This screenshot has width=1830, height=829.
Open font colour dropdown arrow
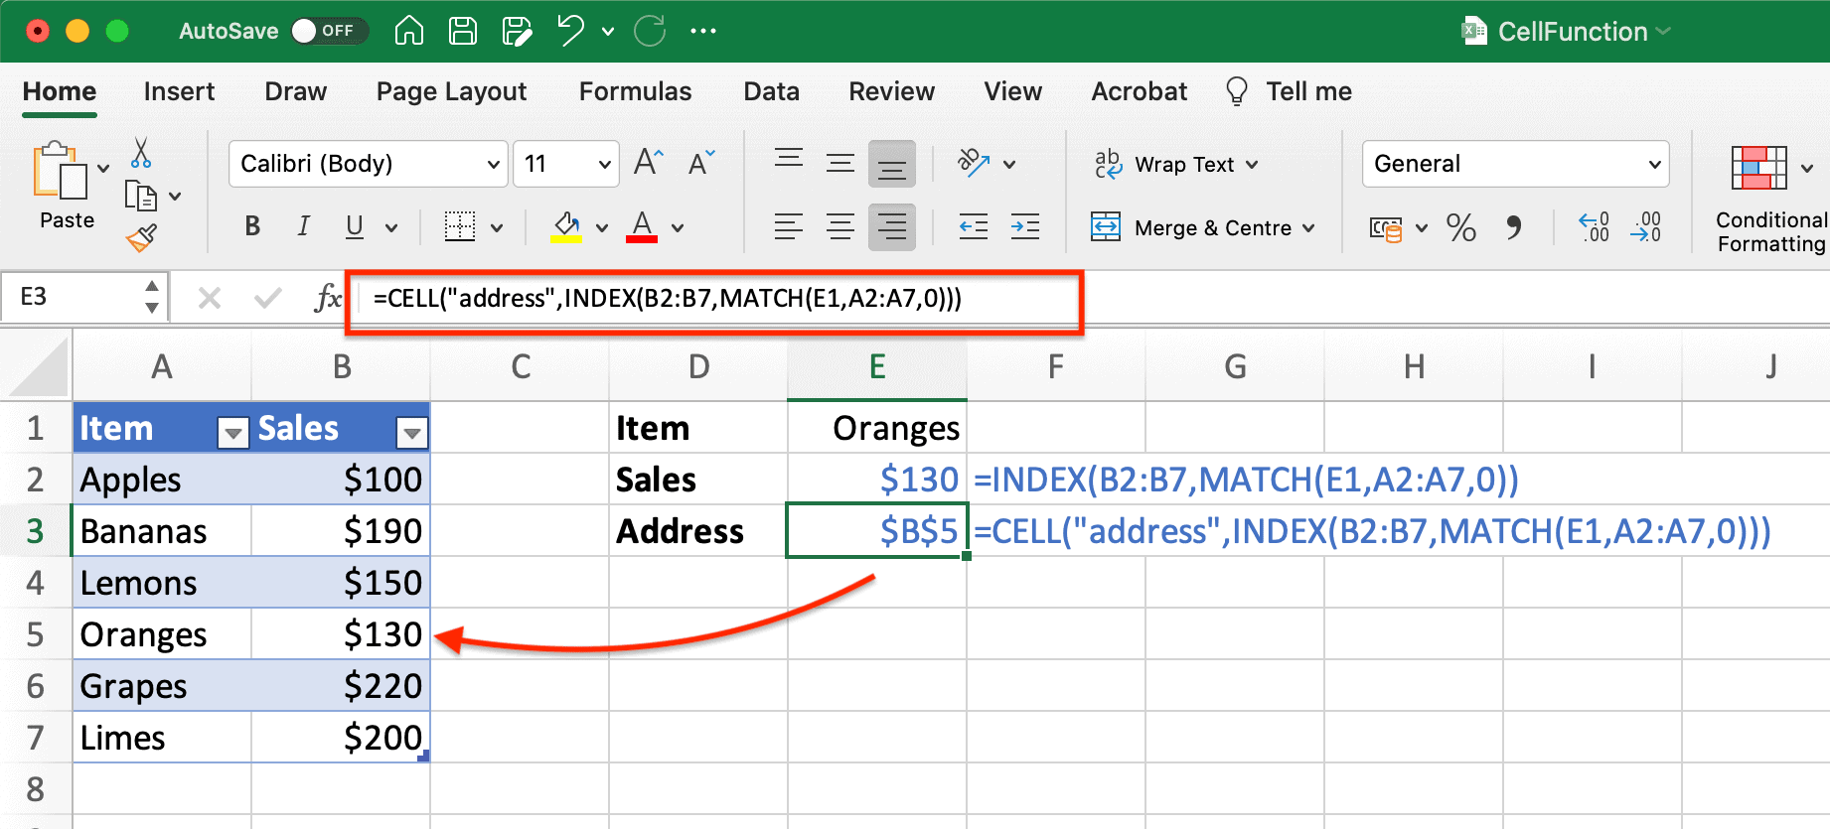(x=678, y=228)
